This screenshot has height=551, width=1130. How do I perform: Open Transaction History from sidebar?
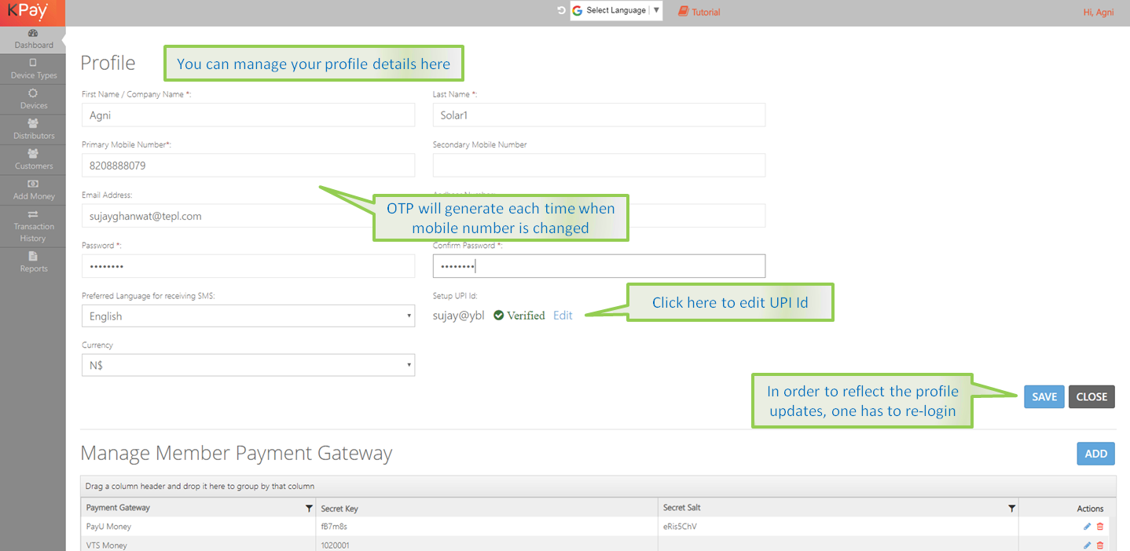coord(33,226)
